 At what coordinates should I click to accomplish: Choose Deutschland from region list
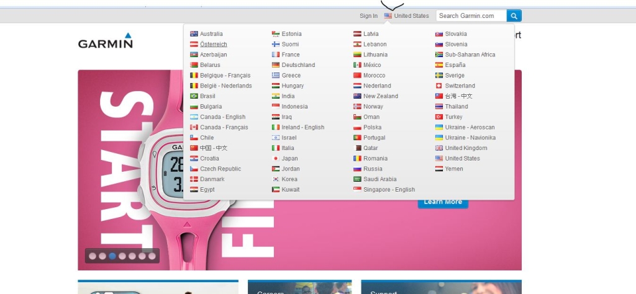pyautogui.click(x=298, y=65)
